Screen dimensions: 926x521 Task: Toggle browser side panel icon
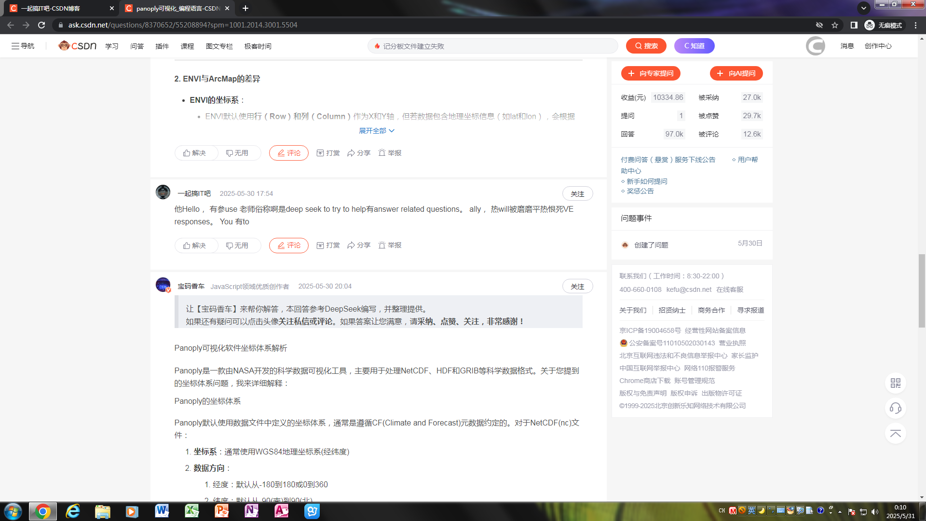pos(854,25)
